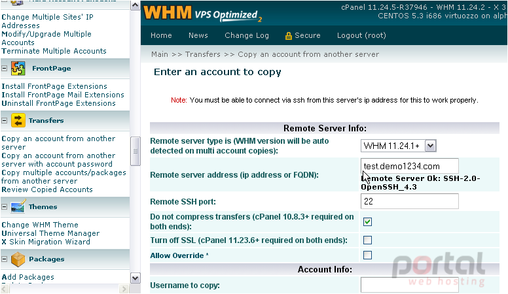
Task: Click the Transfers section heading text
Action: click(x=46, y=120)
